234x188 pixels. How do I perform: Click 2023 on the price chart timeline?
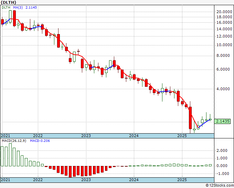pyautogui.click(x=86, y=136)
